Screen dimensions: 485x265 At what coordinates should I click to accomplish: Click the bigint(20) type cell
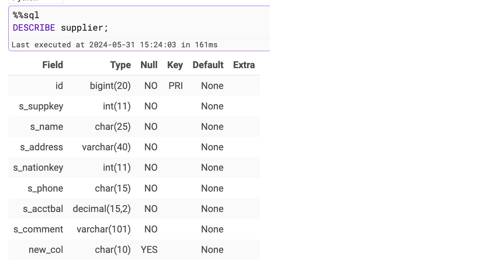pos(110,86)
